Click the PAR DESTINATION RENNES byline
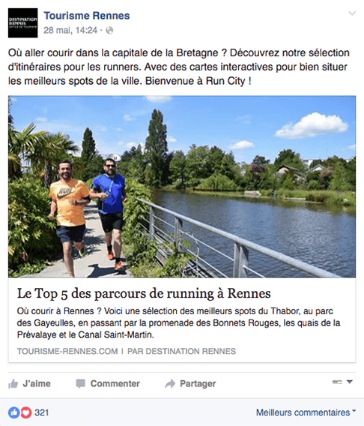Viewport: 364px width, 426px height. (x=181, y=351)
